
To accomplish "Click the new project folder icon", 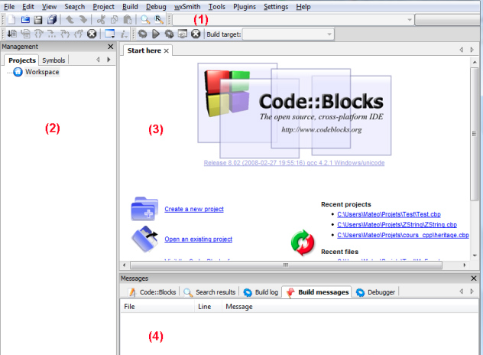I will [144, 209].
